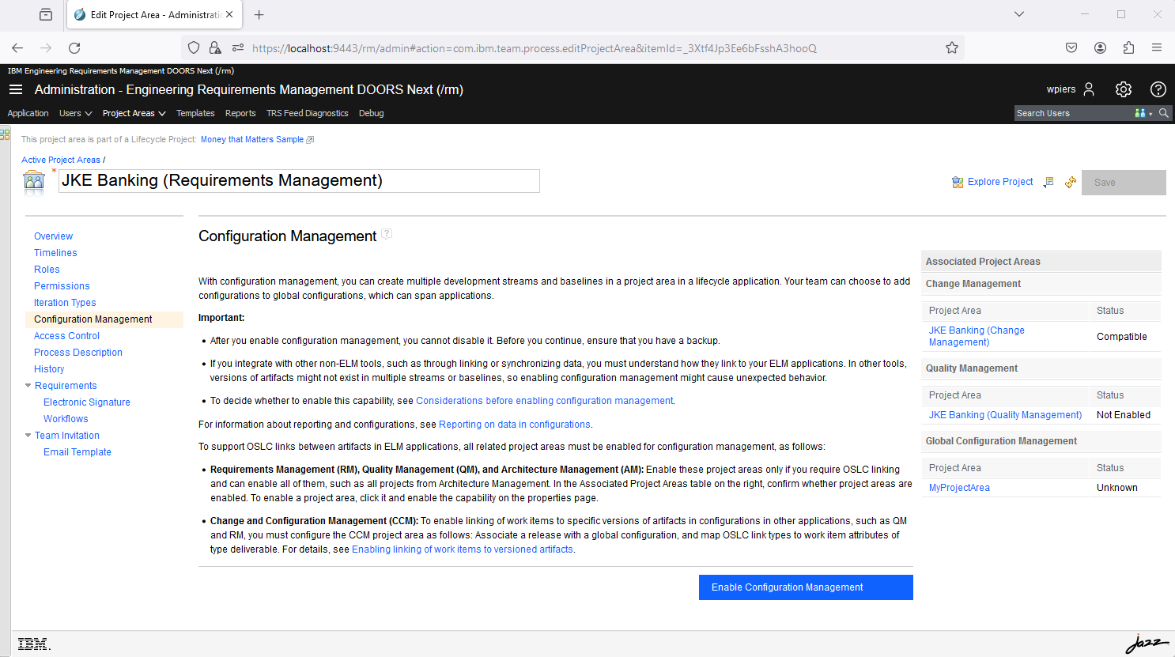Click the Save button
This screenshot has height=657, width=1175.
pyautogui.click(x=1124, y=183)
